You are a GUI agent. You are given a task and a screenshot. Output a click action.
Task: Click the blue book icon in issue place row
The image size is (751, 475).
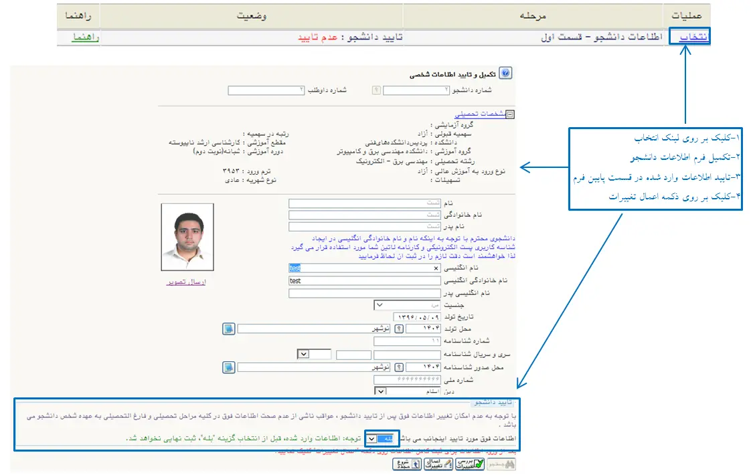click(228, 367)
